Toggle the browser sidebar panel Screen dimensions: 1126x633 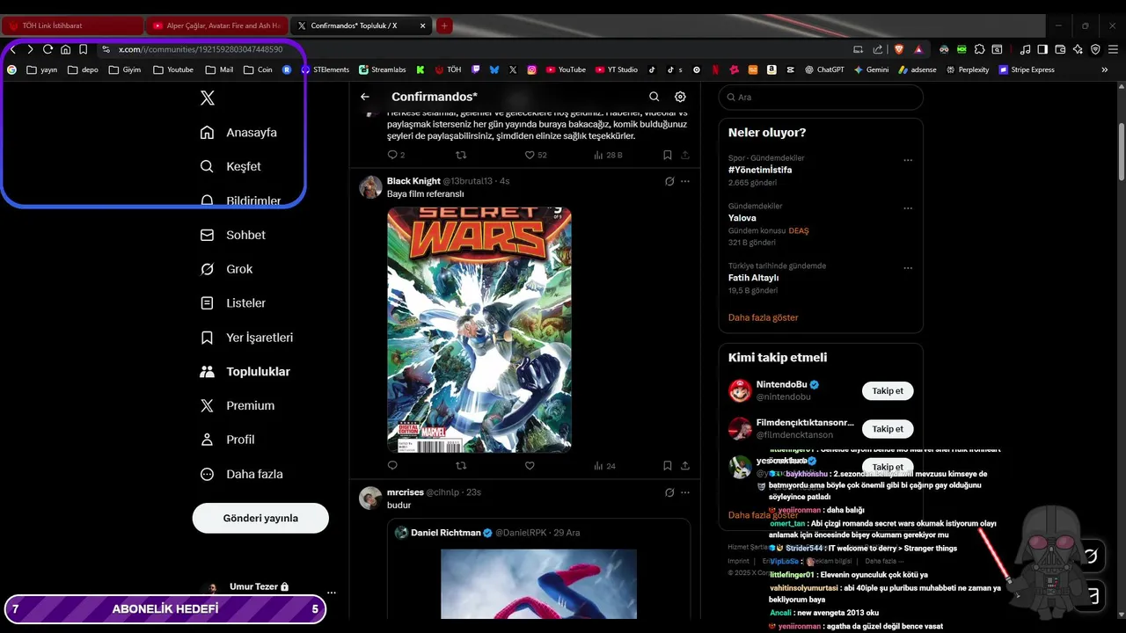coord(1042,49)
